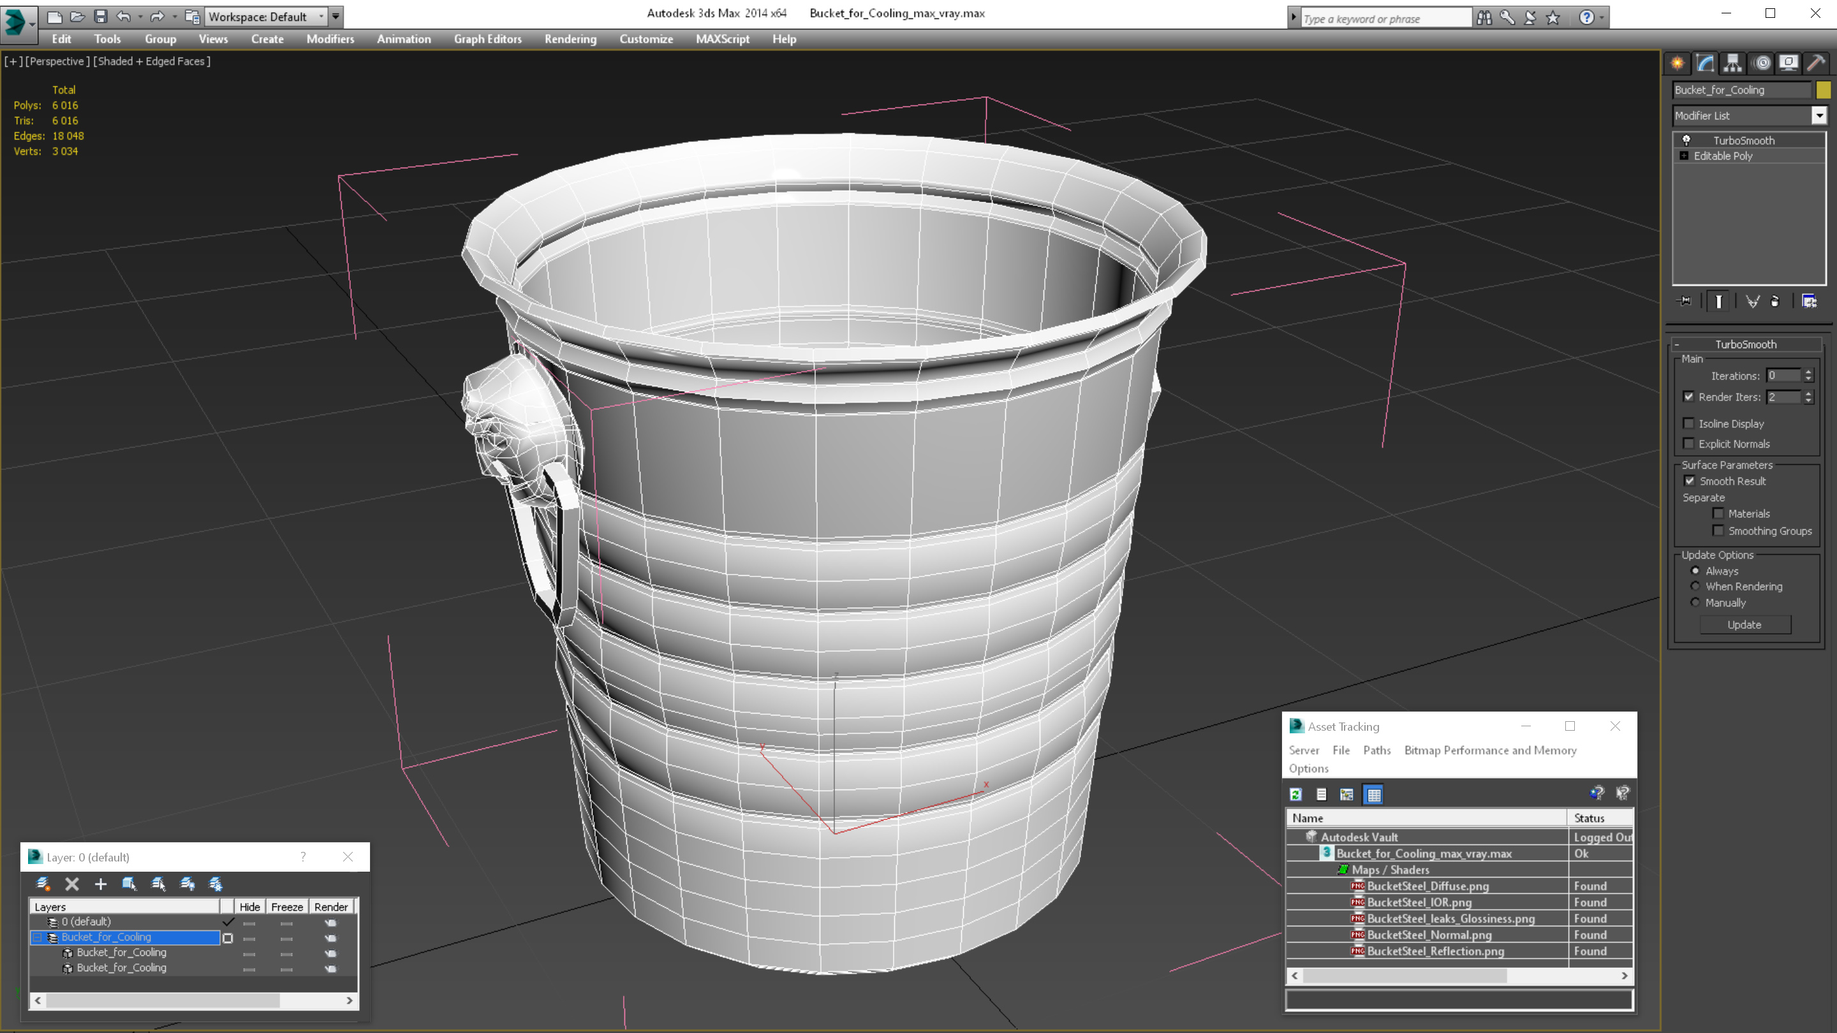Click the Iterations spinner arrows
Screen dimensions: 1837x1033
point(1808,376)
